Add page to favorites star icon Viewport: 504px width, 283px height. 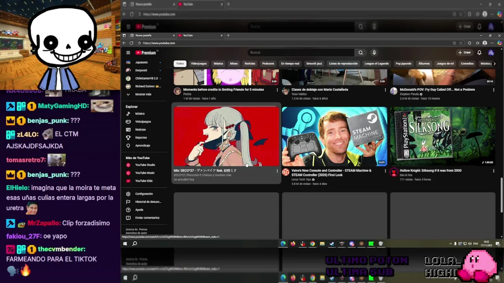coord(461,43)
